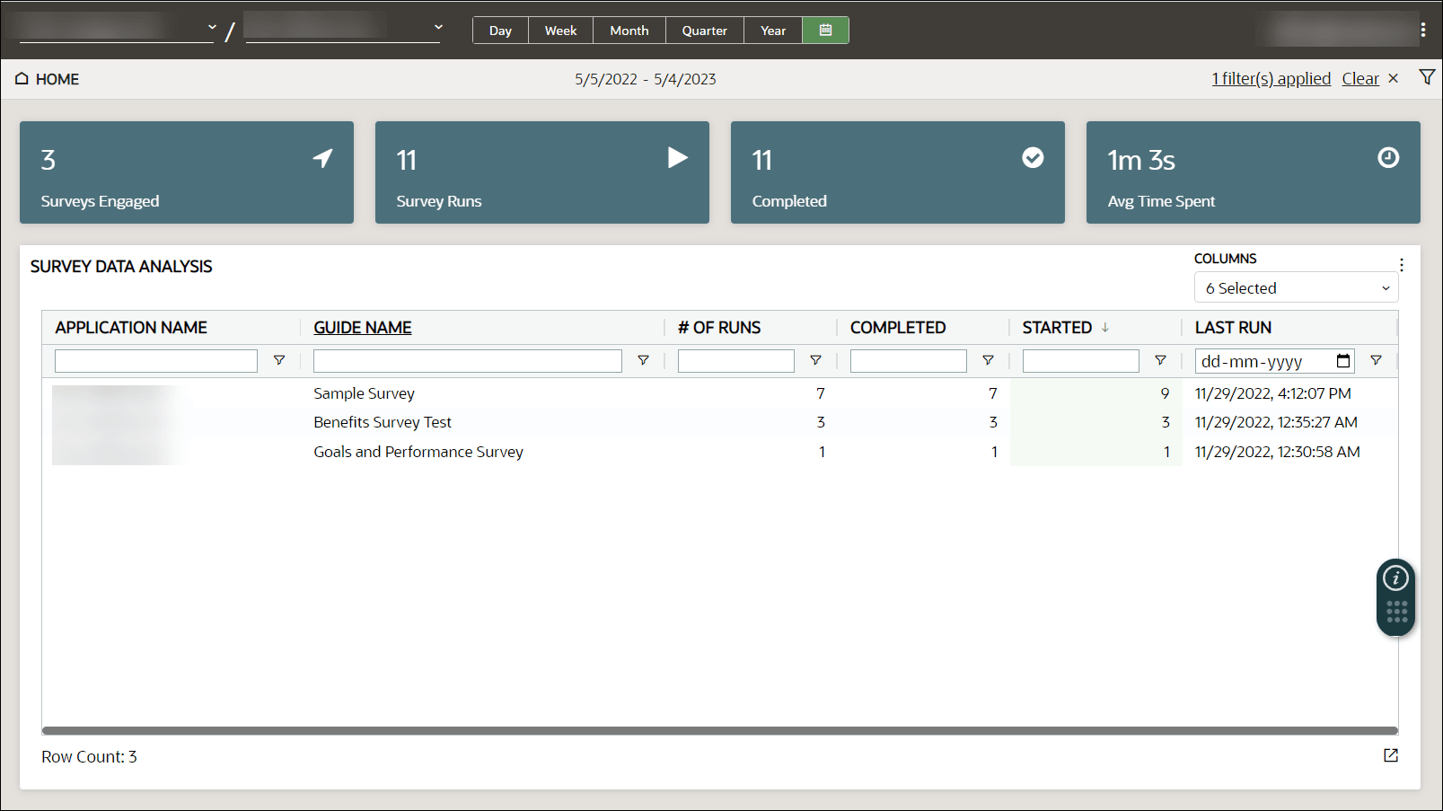Click the Avg Time Spent clock icon

coord(1388,158)
